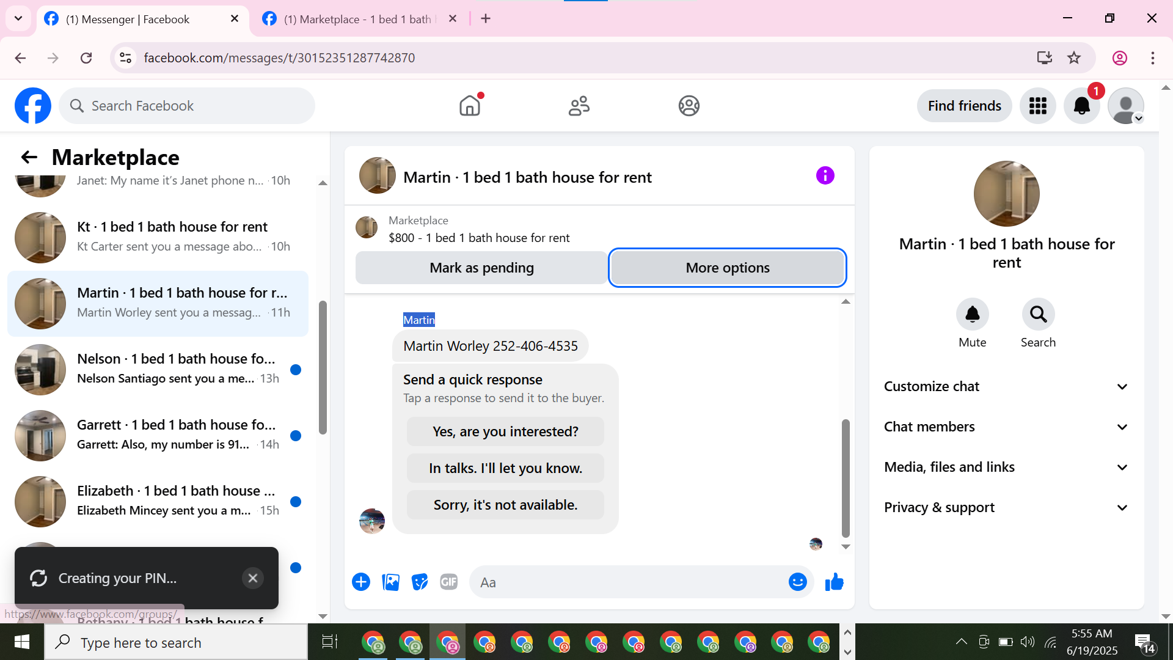Click $800 - 1 bed 1 bath listing text
Image resolution: width=1173 pixels, height=660 pixels.
[x=479, y=238]
